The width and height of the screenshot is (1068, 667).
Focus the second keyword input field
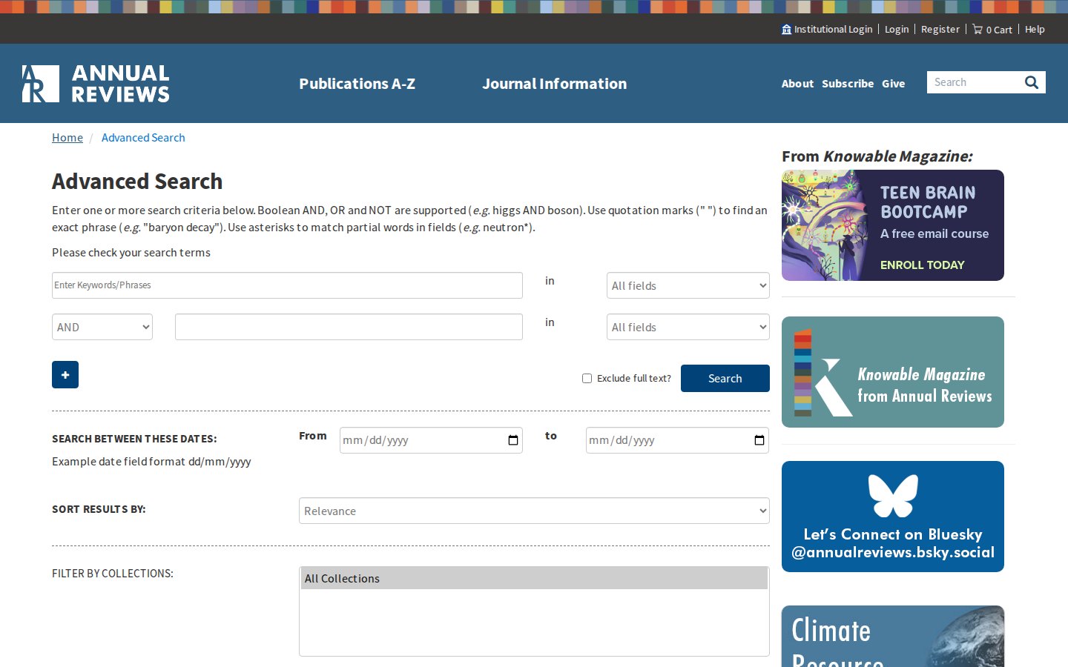(349, 327)
